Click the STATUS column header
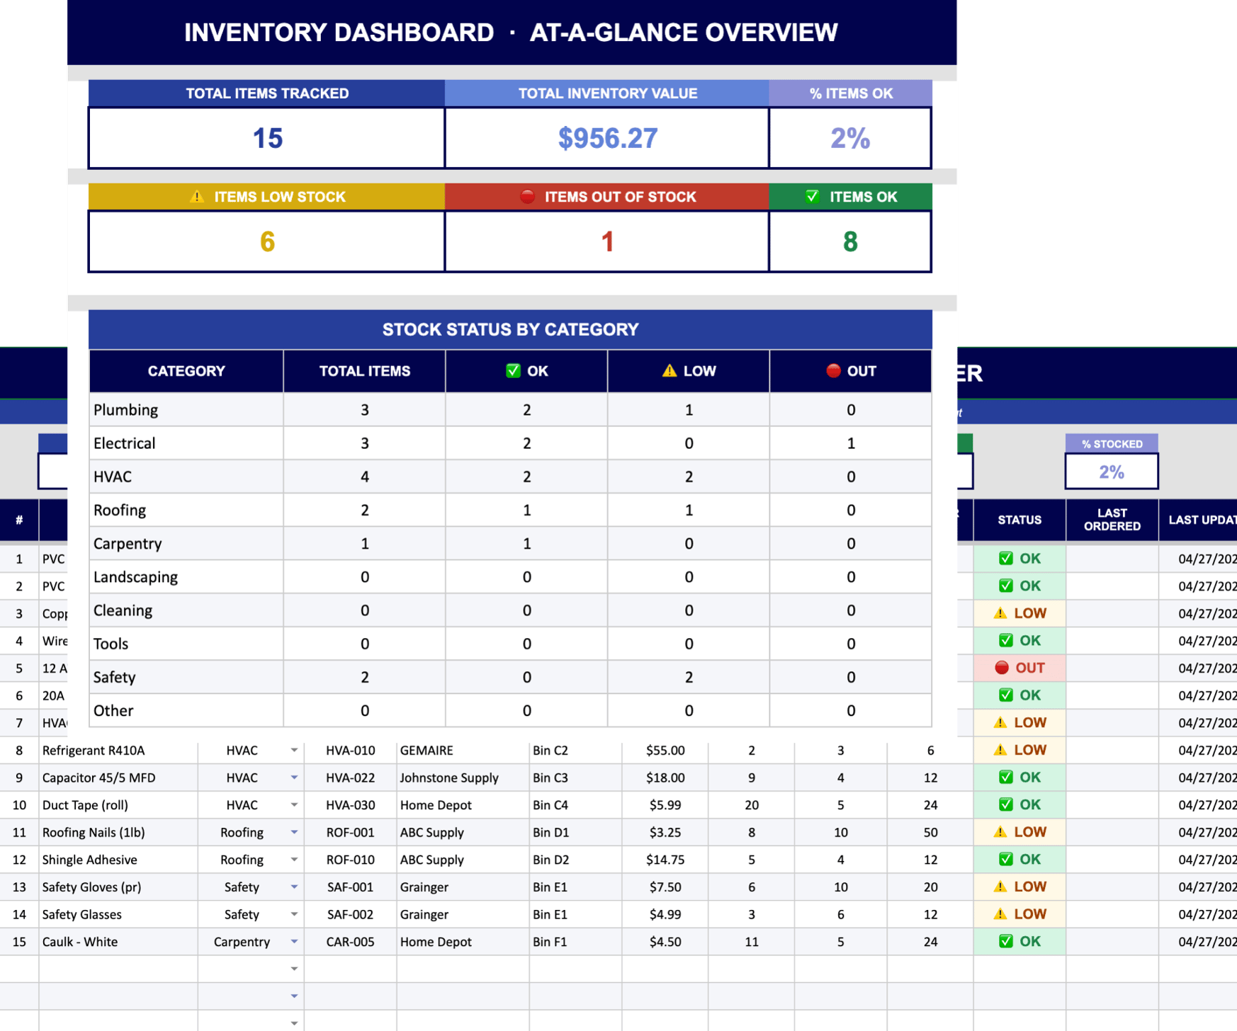The image size is (1237, 1031). point(1019,520)
